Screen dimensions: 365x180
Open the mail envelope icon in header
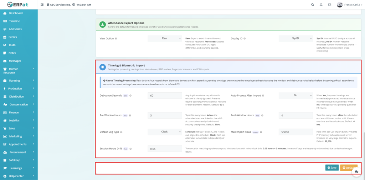click(329, 5)
